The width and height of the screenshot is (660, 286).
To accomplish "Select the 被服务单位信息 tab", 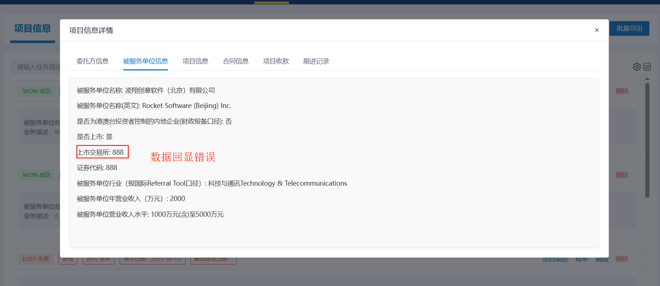I will (x=146, y=61).
